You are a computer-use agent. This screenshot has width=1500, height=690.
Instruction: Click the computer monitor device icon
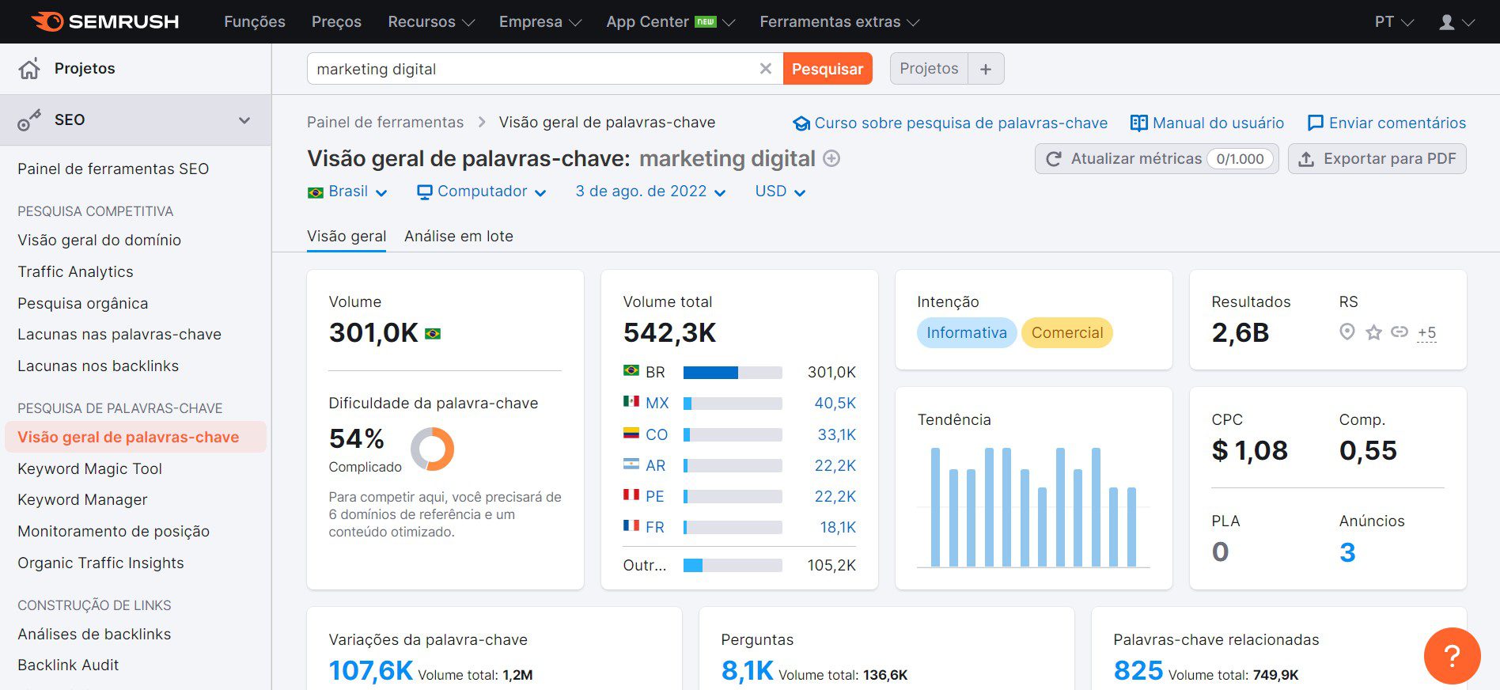click(425, 192)
